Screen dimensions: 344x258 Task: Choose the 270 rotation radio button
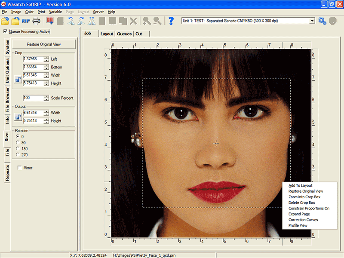17,154
